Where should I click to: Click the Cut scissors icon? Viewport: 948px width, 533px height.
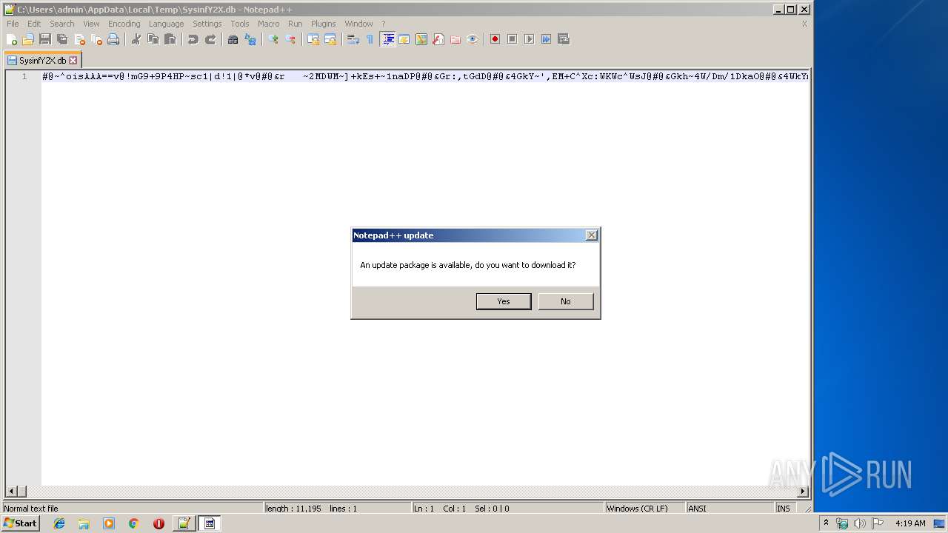[x=136, y=39]
